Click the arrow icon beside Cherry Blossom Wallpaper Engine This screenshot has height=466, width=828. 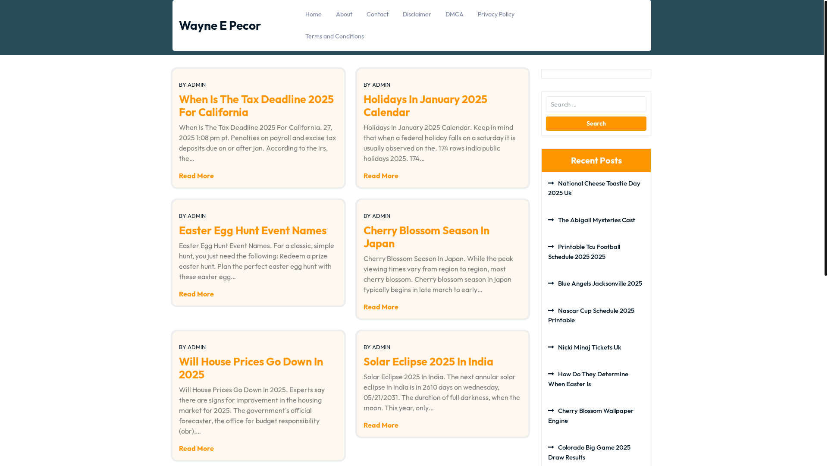551,410
